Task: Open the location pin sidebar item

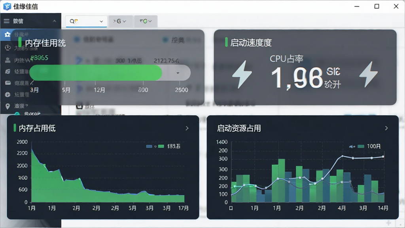Action: tap(8, 106)
